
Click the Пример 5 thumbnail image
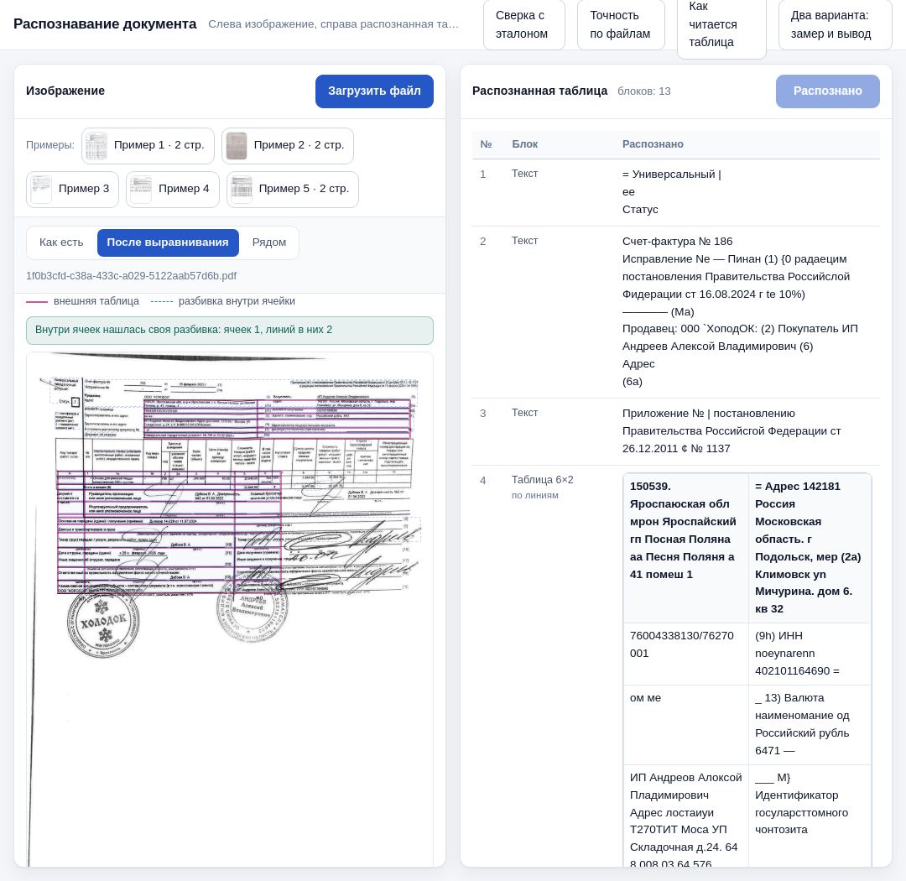point(242,190)
